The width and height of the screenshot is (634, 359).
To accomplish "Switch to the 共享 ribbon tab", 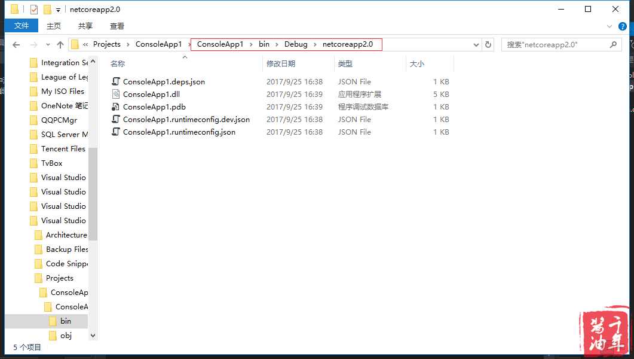I will 85,26.
